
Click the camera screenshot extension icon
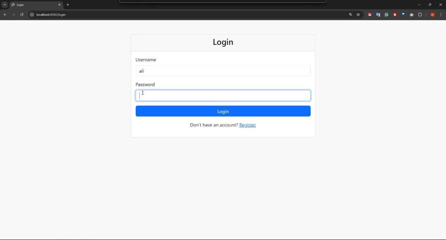(411, 15)
